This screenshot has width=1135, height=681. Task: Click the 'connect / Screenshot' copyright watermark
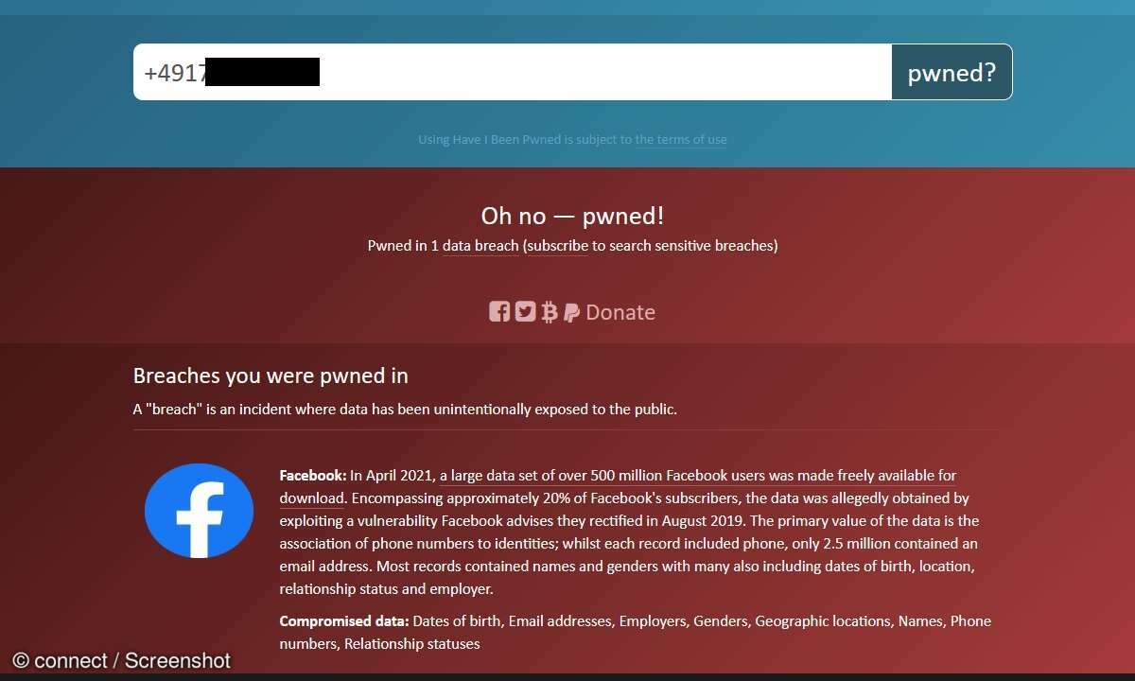pyautogui.click(x=122, y=661)
